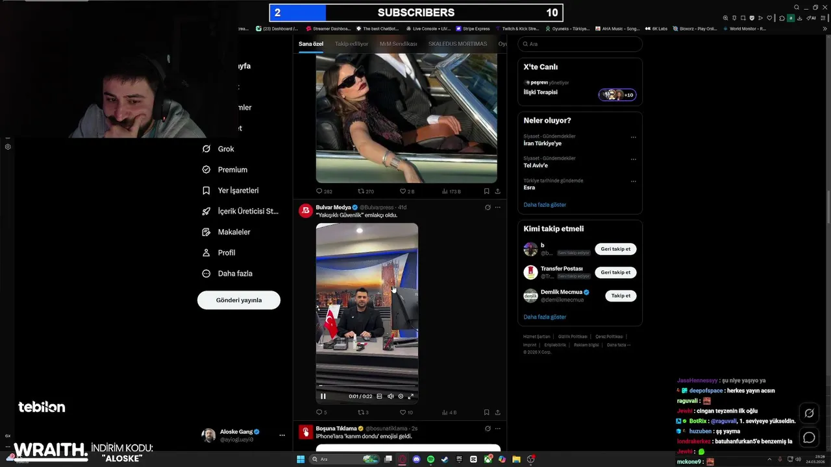Image resolution: width=831 pixels, height=467 pixels.
Task: Open the browser AI tool
Action: 812,18
